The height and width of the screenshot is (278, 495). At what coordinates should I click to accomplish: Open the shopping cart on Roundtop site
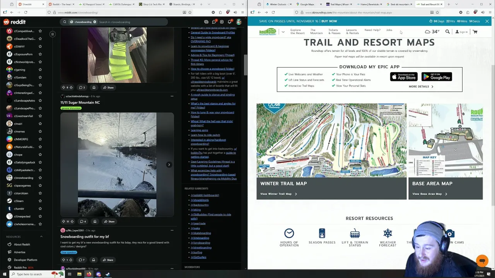pyautogui.click(x=475, y=32)
